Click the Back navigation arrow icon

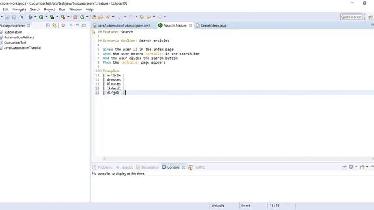149,17
